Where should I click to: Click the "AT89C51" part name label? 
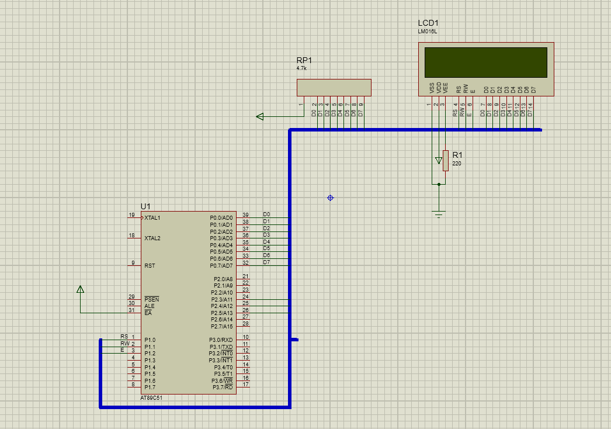[x=151, y=398]
